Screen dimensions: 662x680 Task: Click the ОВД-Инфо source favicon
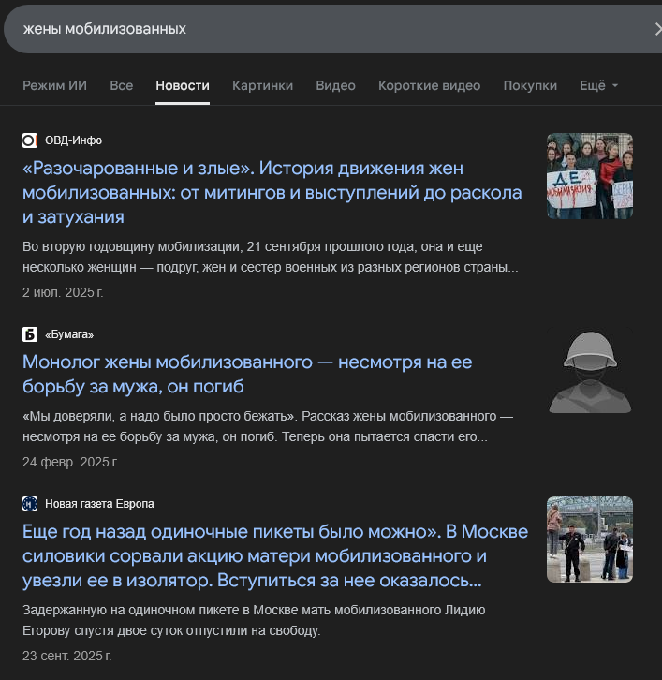click(30, 140)
